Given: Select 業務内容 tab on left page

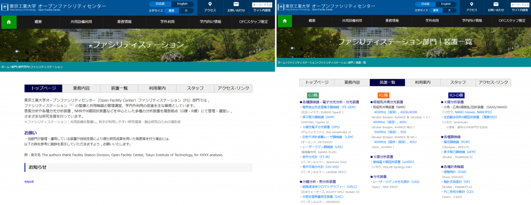Looking at the screenshot, I should [81, 89].
